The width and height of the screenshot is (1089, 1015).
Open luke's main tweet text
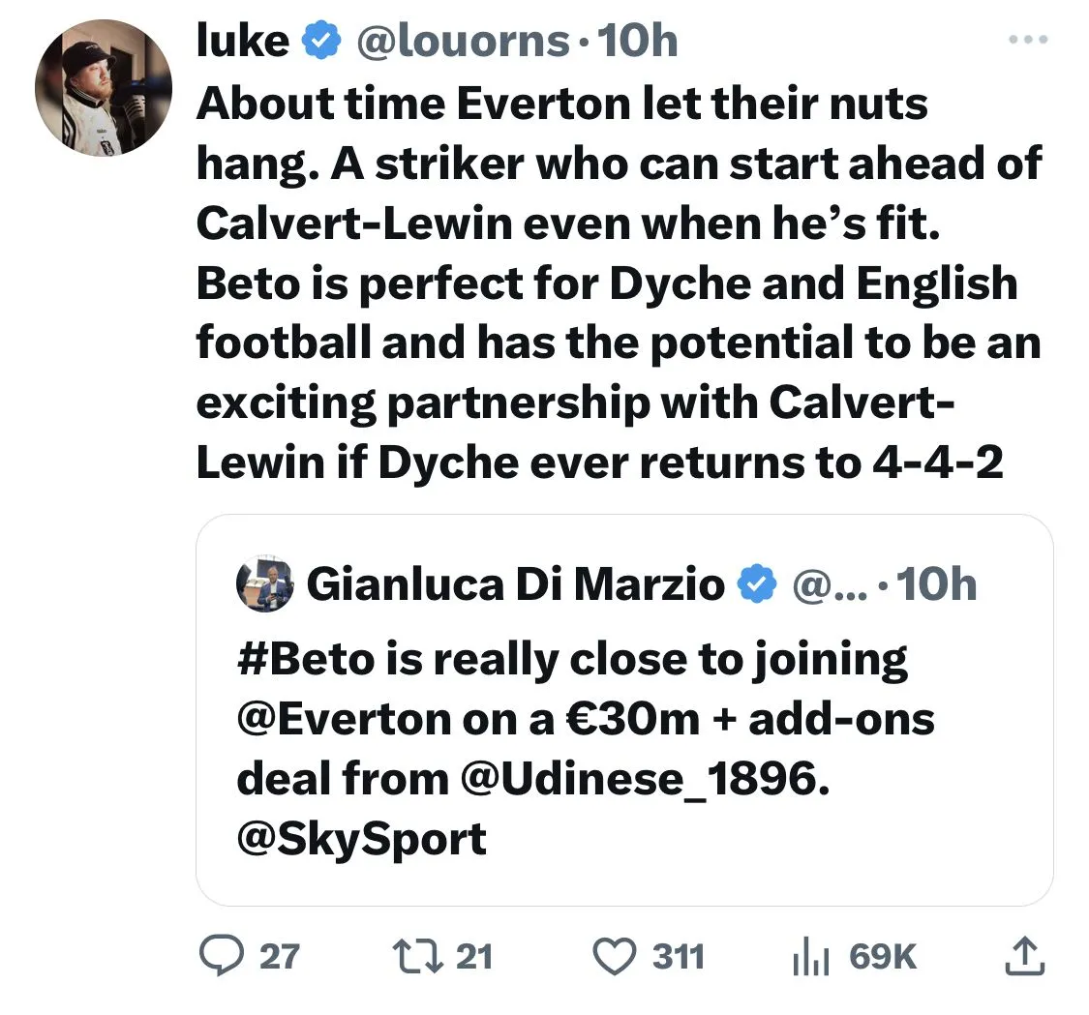coord(619,282)
